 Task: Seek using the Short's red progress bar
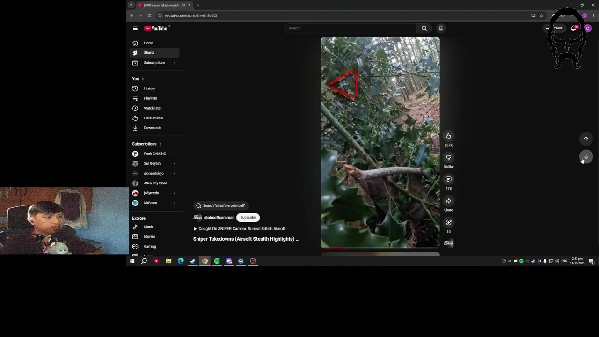380,248
